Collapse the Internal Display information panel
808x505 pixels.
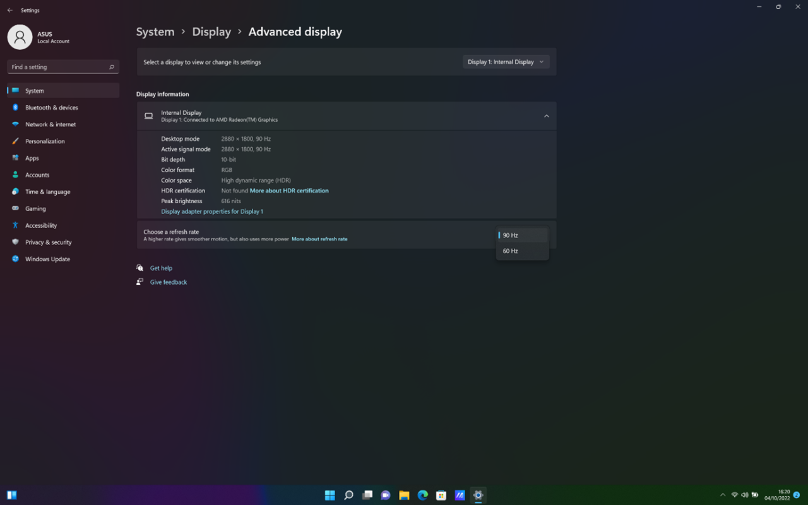[x=546, y=116]
